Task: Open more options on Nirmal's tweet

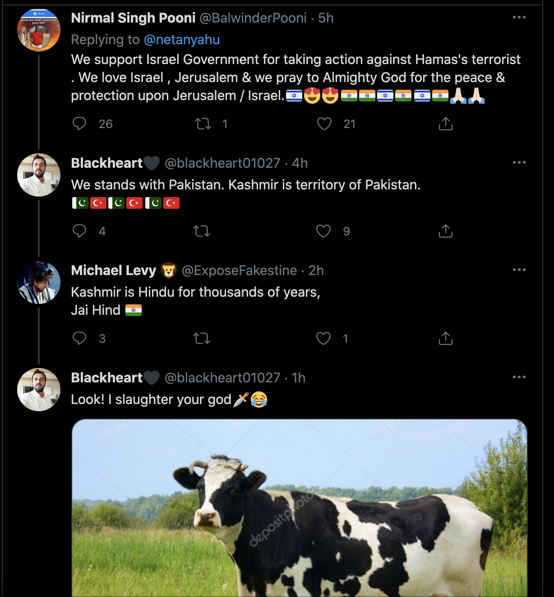Action: (519, 17)
